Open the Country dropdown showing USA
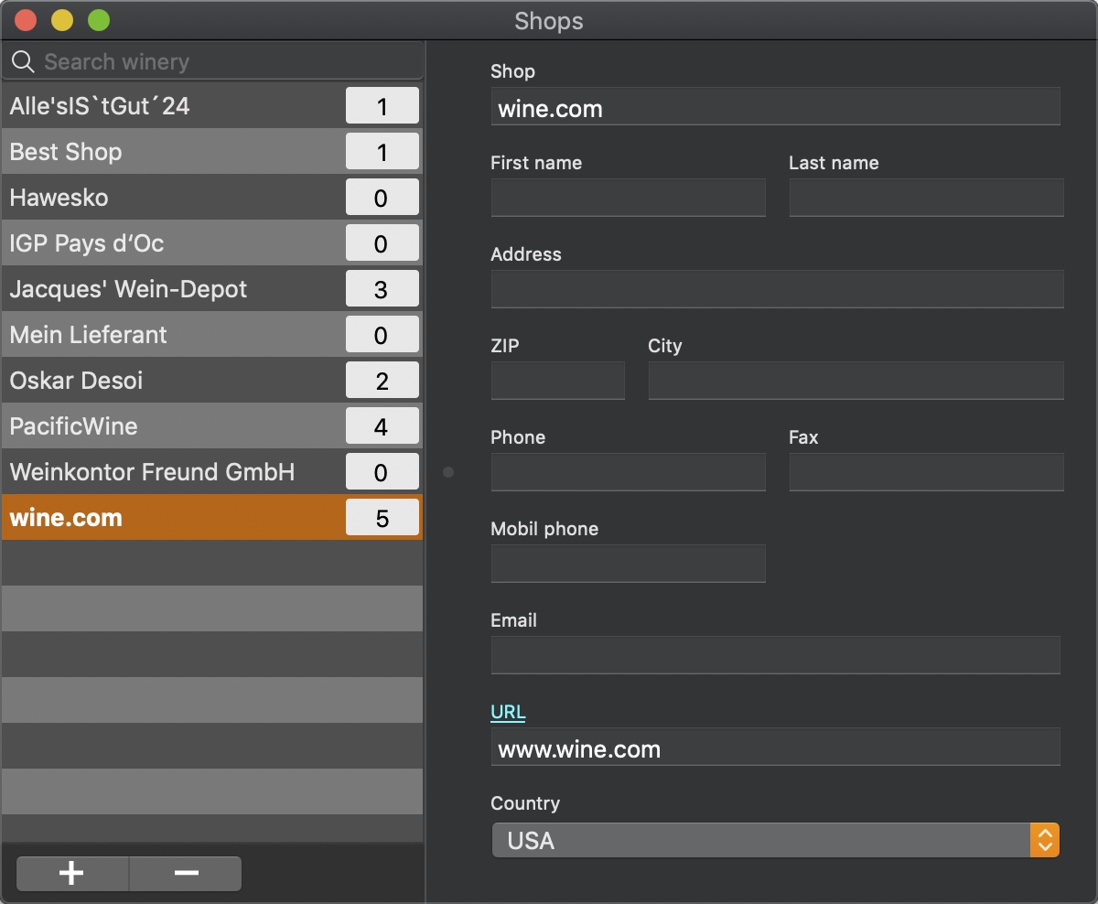 click(x=776, y=840)
